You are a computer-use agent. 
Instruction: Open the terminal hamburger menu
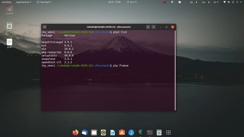point(154,27)
